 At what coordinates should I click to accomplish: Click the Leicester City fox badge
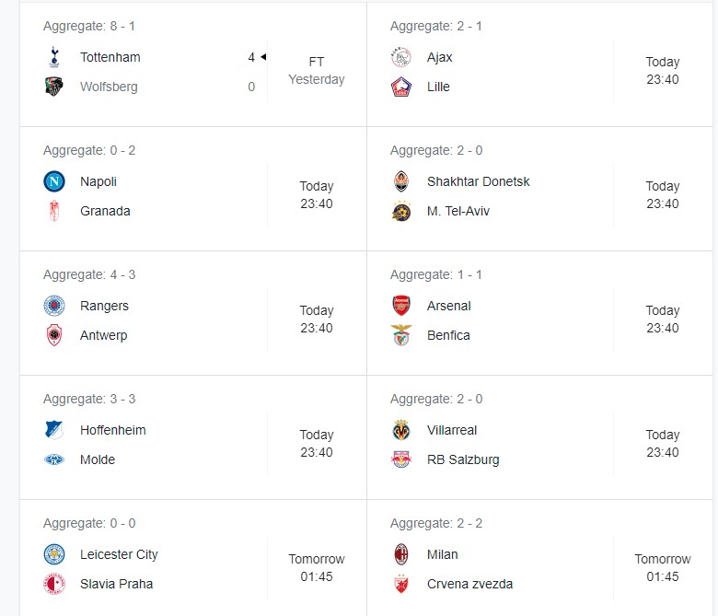(54, 554)
